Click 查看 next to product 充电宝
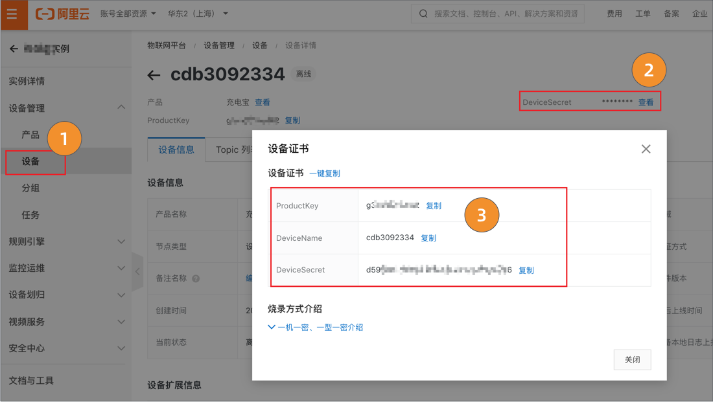This screenshot has width=713, height=402. 263,102
